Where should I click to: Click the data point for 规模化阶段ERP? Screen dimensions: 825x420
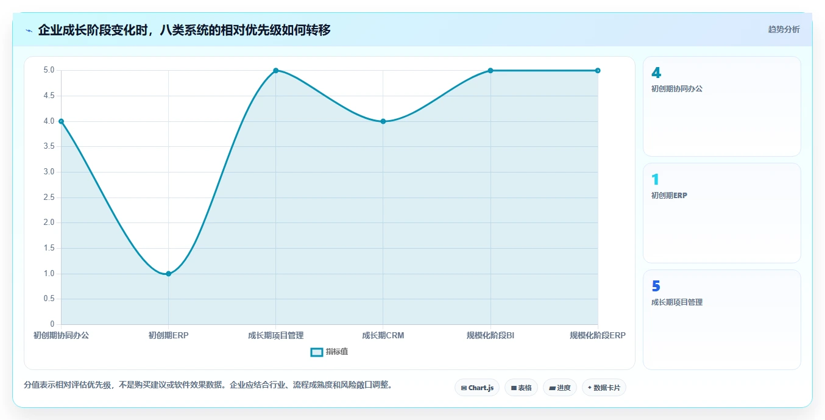tap(598, 71)
